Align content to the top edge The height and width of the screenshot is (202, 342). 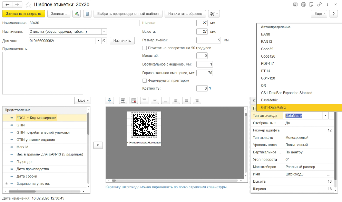[x=144, y=100]
